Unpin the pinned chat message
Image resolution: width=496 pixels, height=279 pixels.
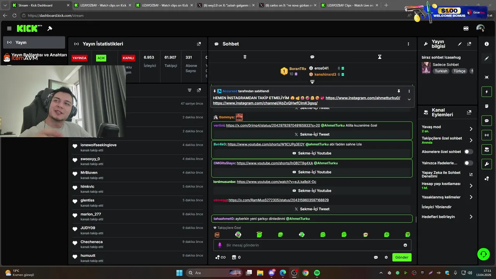click(398, 91)
